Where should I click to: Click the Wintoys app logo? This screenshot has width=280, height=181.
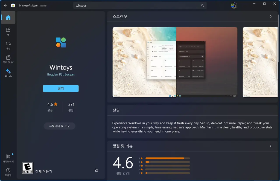click(x=61, y=42)
